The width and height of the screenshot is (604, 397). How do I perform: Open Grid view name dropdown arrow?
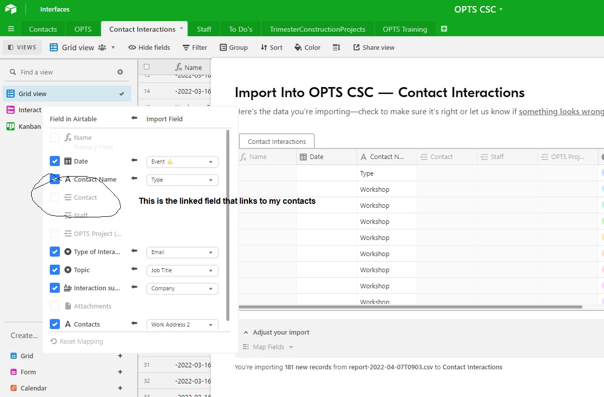click(x=113, y=47)
